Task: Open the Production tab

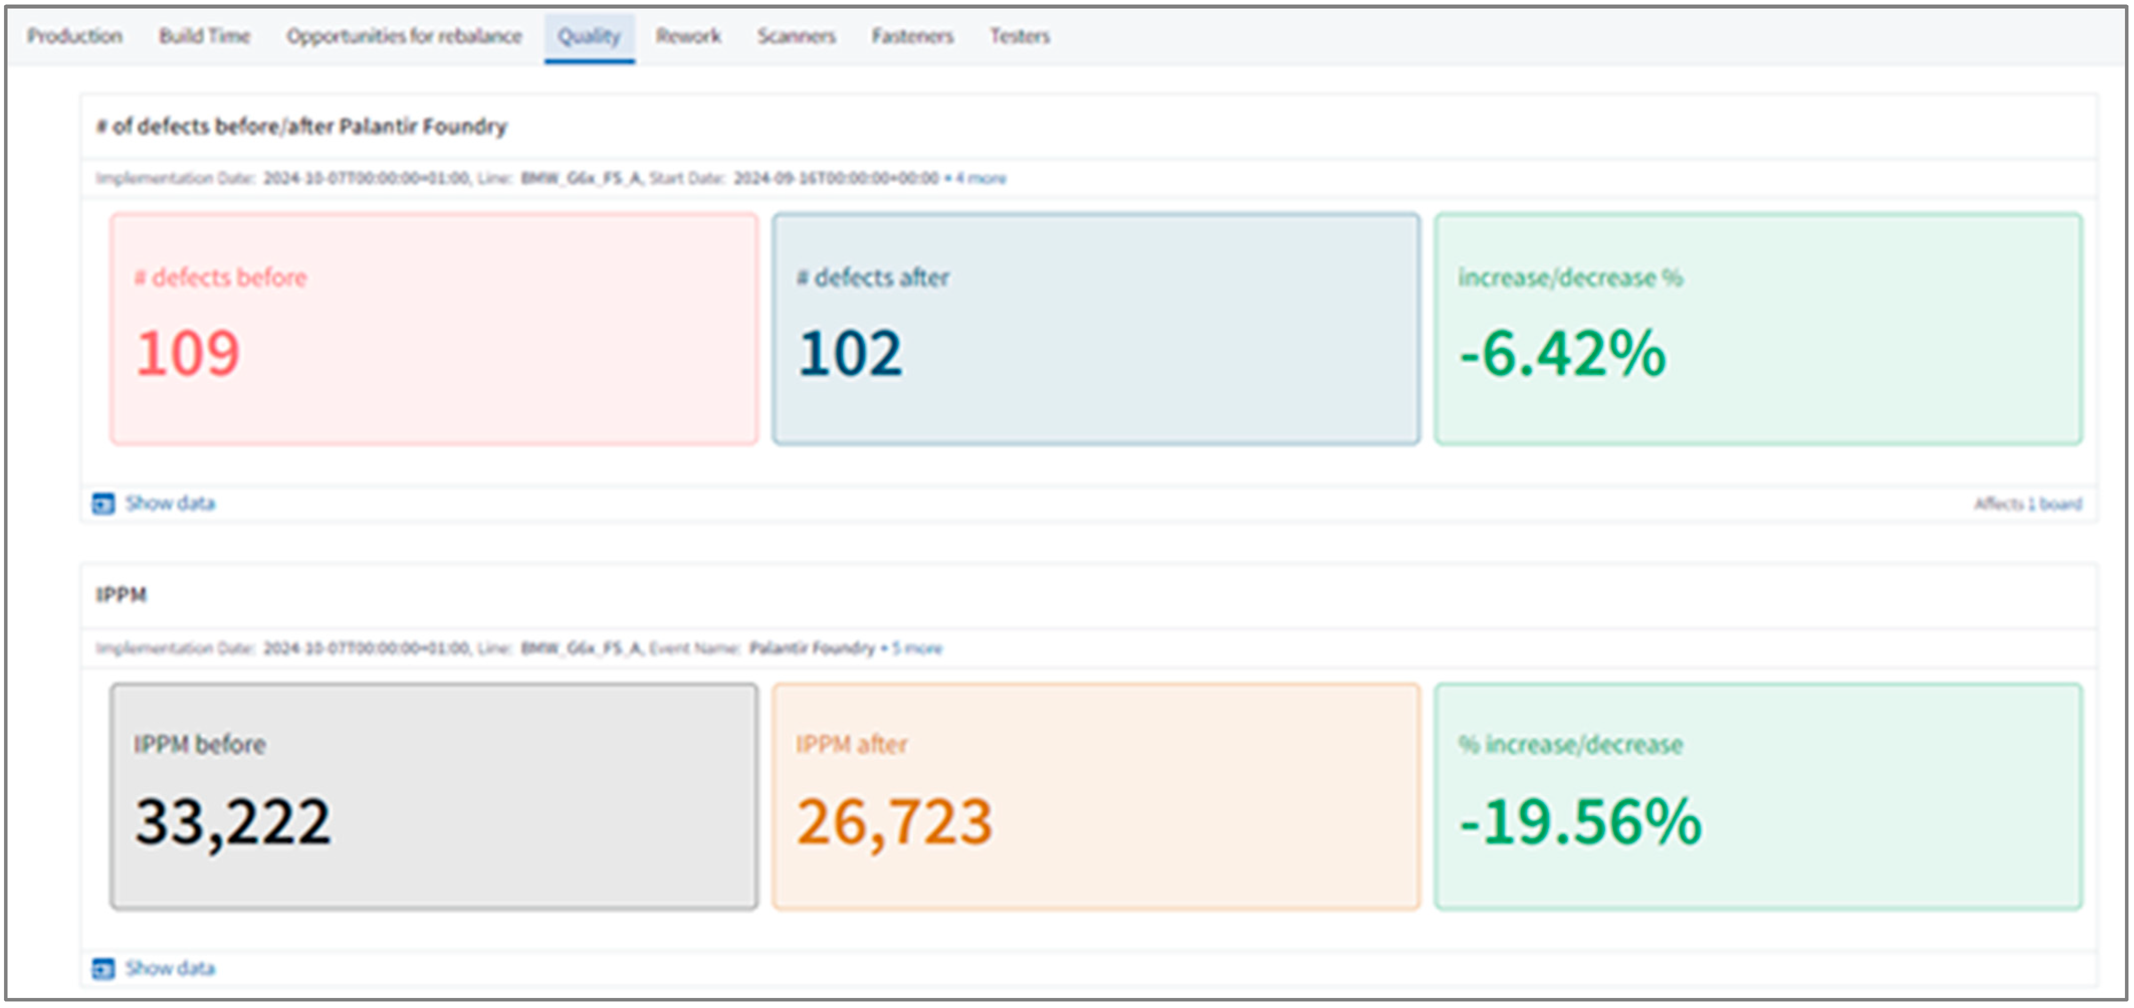Action: coord(74,37)
